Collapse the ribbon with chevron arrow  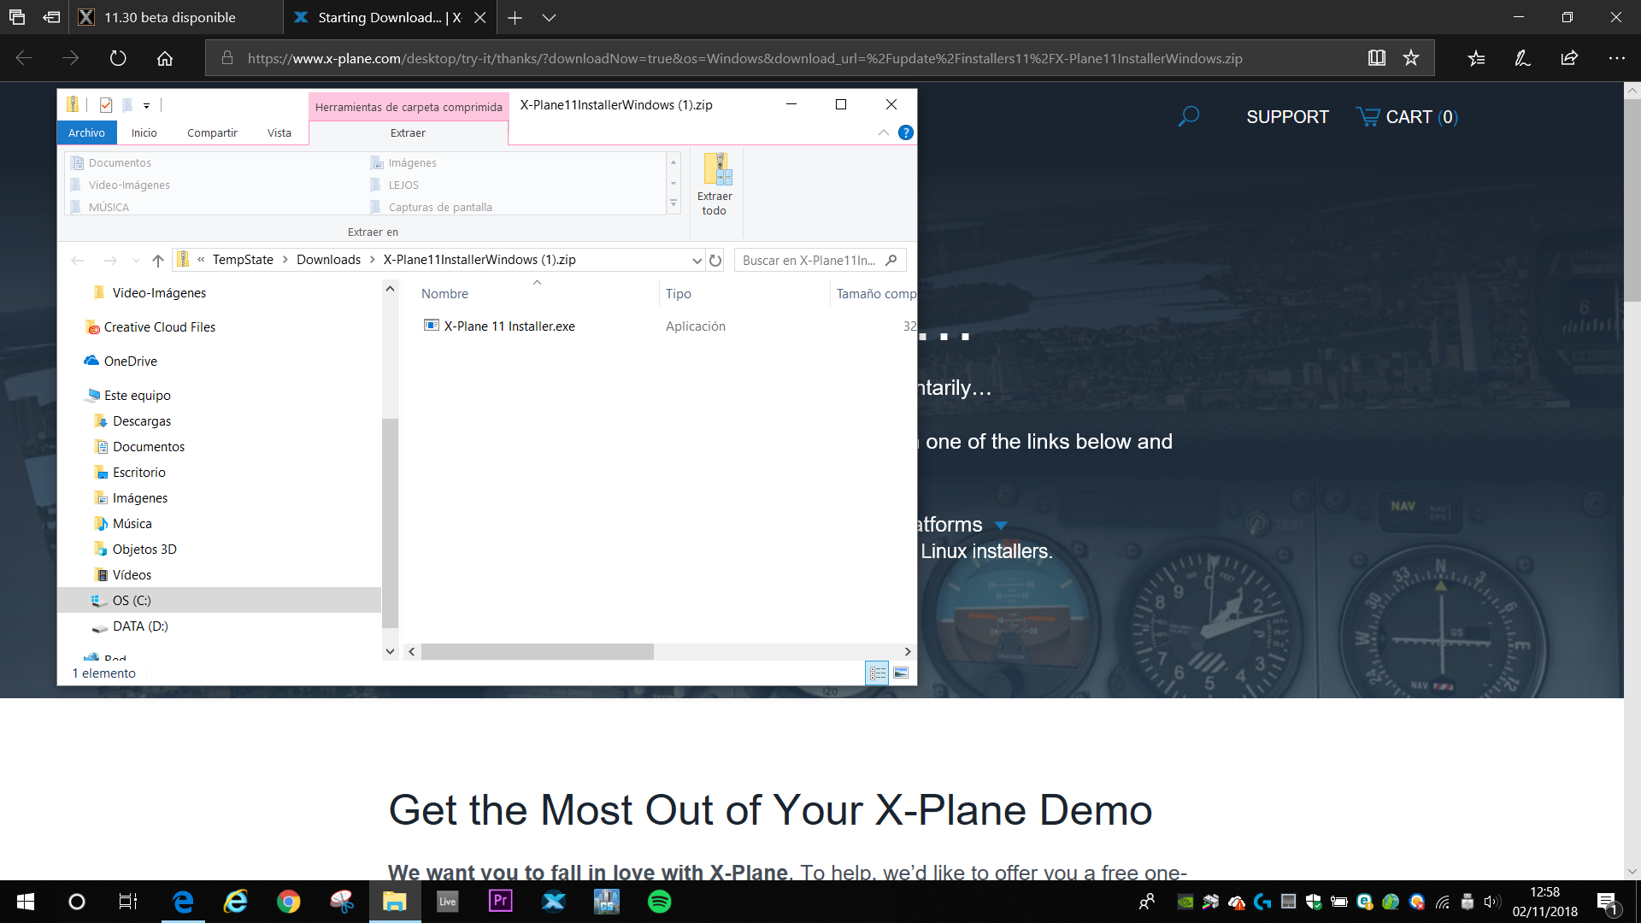883,132
